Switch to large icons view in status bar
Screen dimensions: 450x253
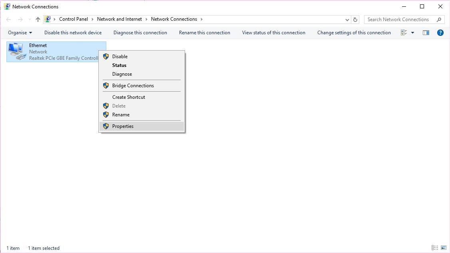coord(444,248)
